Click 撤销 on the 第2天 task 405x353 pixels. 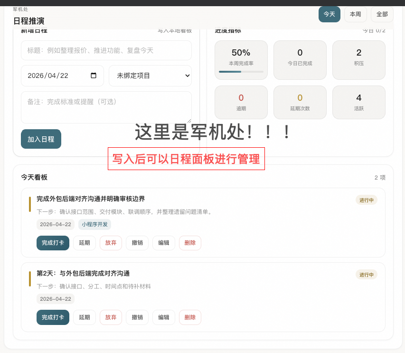pyautogui.click(x=137, y=317)
